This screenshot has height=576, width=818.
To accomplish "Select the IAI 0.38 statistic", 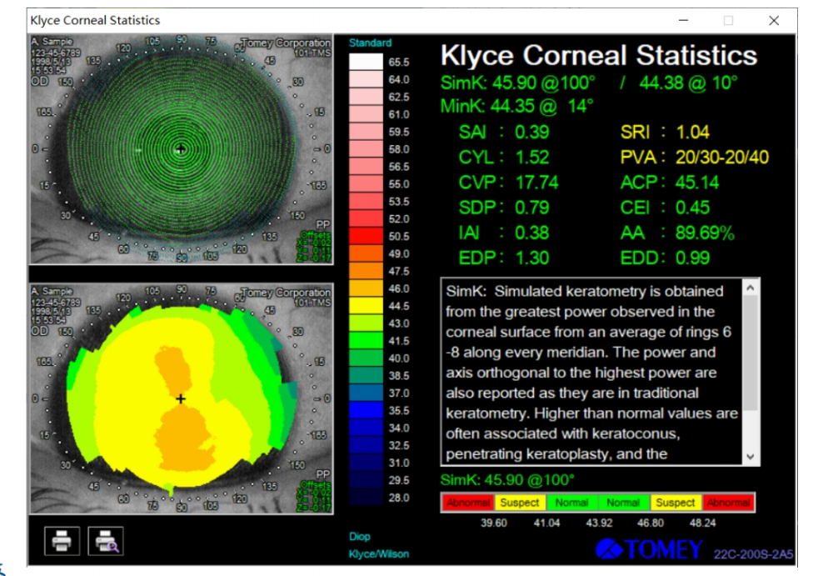I will (x=503, y=233).
